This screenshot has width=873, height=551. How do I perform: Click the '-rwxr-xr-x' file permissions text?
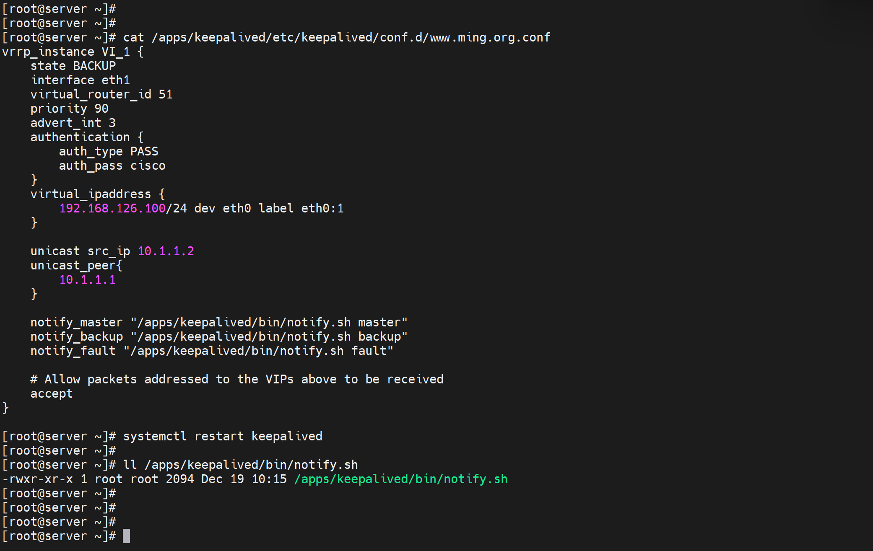pyautogui.click(x=37, y=479)
